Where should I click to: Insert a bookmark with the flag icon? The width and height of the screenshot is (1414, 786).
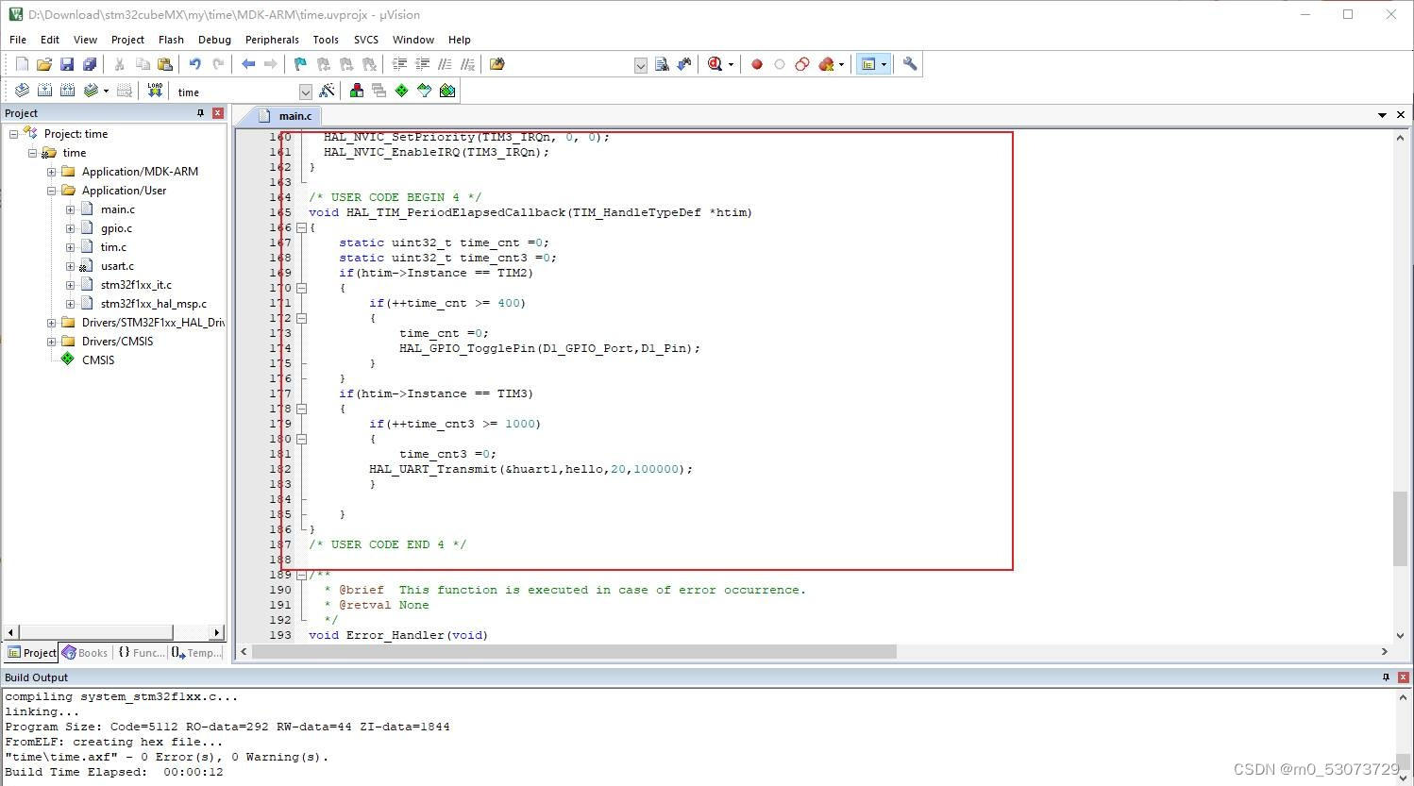pos(300,64)
